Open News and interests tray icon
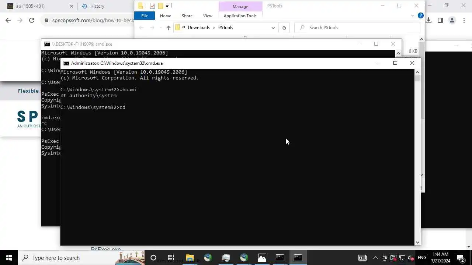 click(x=362, y=258)
